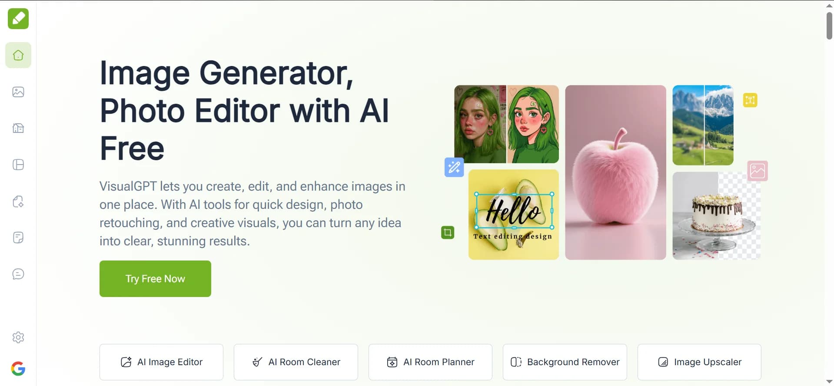This screenshot has width=834, height=386.
Task: Click the Try Free Now button
Action: pyautogui.click(x=155, y=279)
